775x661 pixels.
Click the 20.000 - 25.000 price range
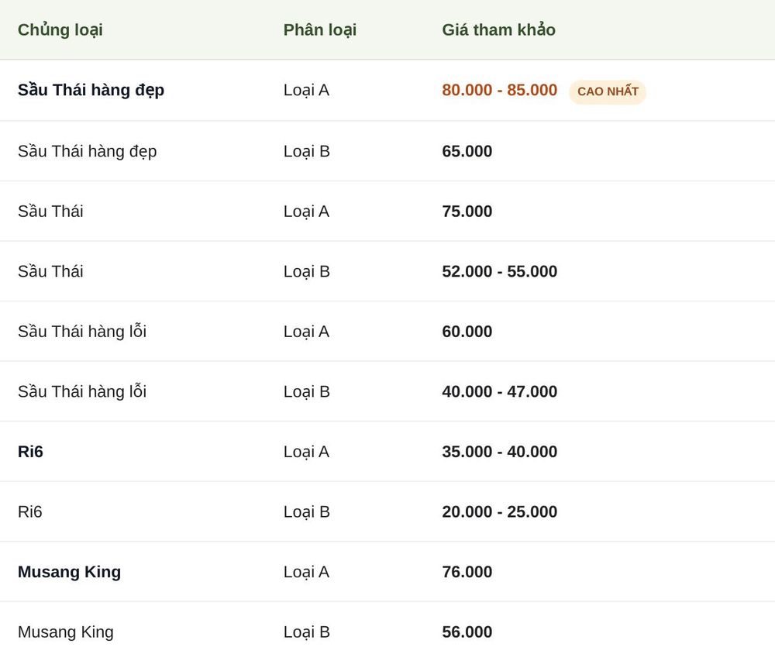[500, 511]
